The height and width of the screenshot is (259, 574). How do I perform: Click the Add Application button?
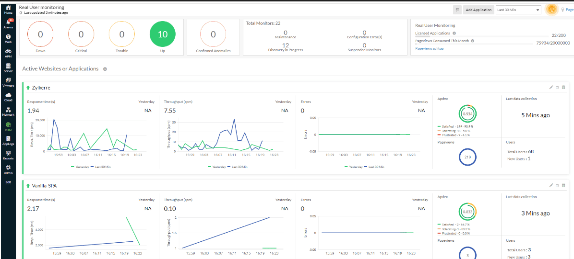tap(478, 10)
